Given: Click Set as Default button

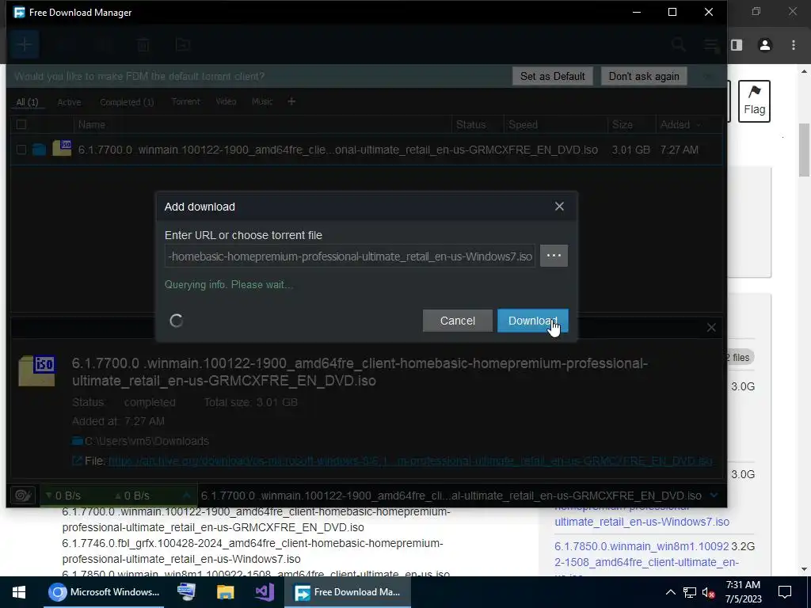Looking at the screenshot, I should (552, 76).
